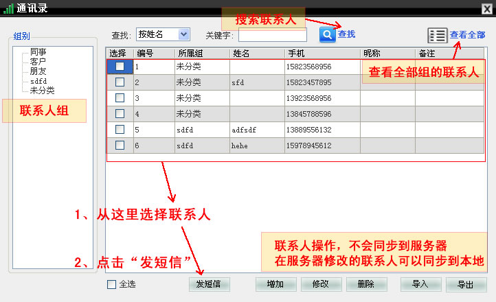The width and height of the screenshot is (496, 302).
Task: Select checkbox for contact sfd
Action: click(x=120, y=82)
